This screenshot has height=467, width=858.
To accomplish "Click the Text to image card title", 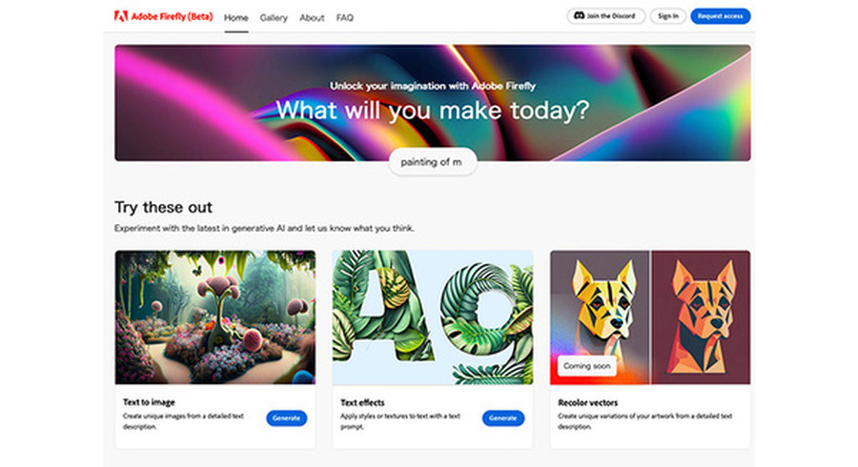I will point(149,402).
